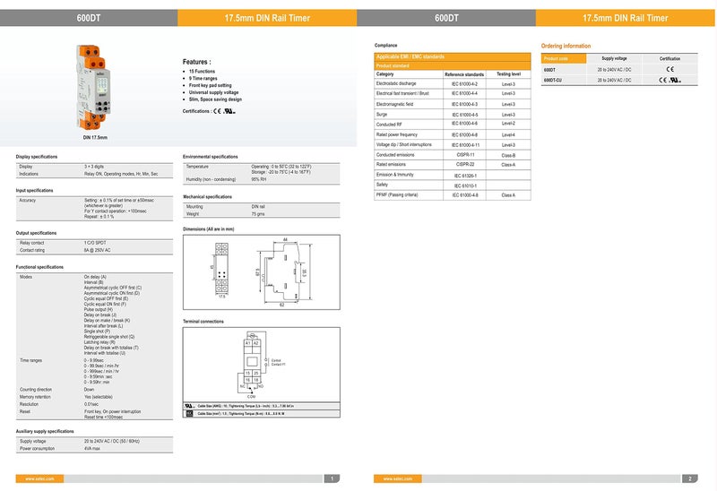Select the 'Auxiliary supply specifications' heading
The height and width of the screenshot is (491, 717).
tap(45, 432)
